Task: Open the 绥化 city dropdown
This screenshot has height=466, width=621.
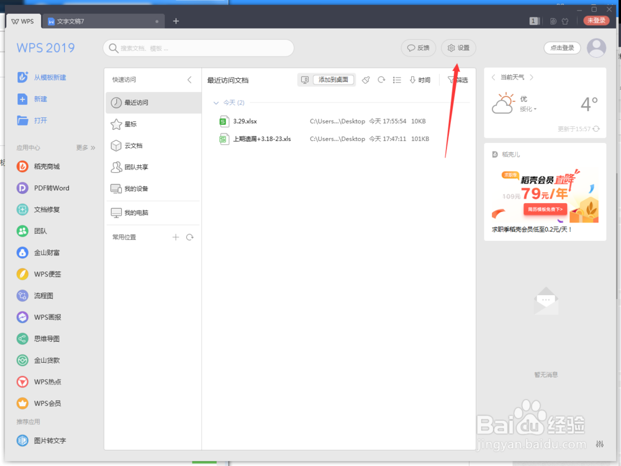Action: coord(528,109)
